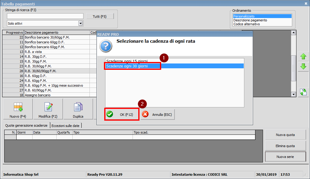Click the Data column header

point(45,132)
